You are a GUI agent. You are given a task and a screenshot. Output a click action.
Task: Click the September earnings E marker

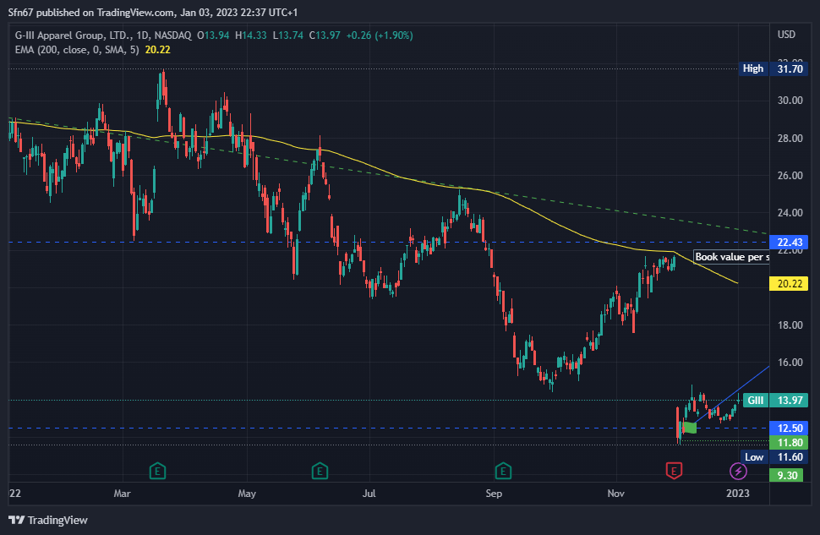502,472
